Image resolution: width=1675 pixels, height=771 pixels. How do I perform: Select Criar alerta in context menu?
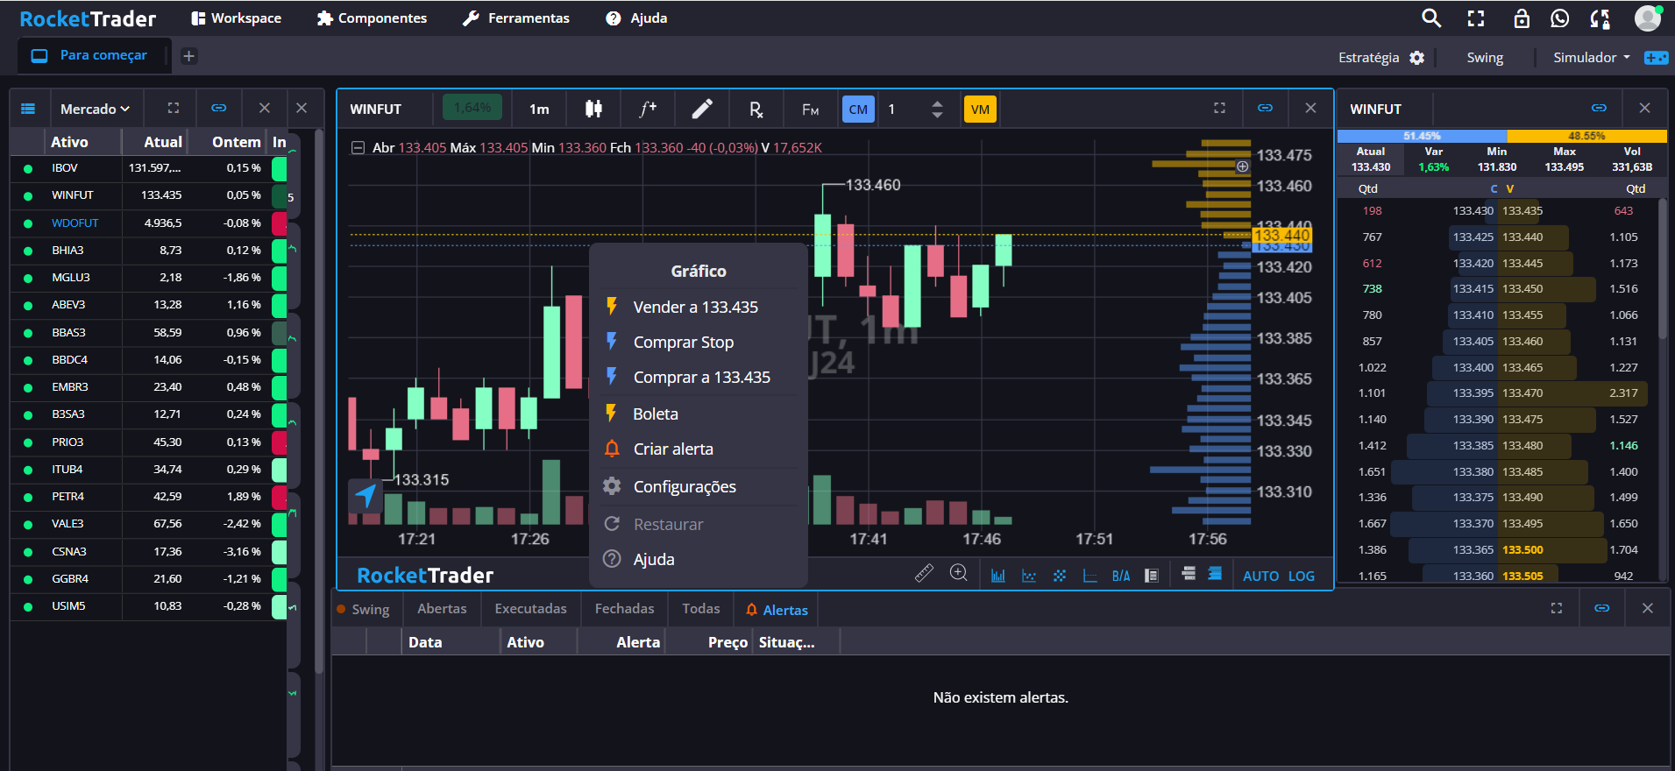pos(698,449)
